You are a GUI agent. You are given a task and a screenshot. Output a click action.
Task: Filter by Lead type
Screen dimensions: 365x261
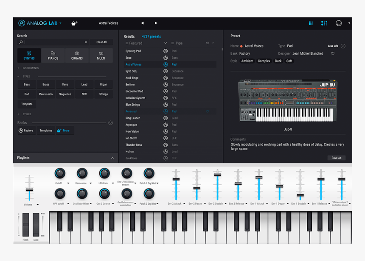click(x=84, y=84)
